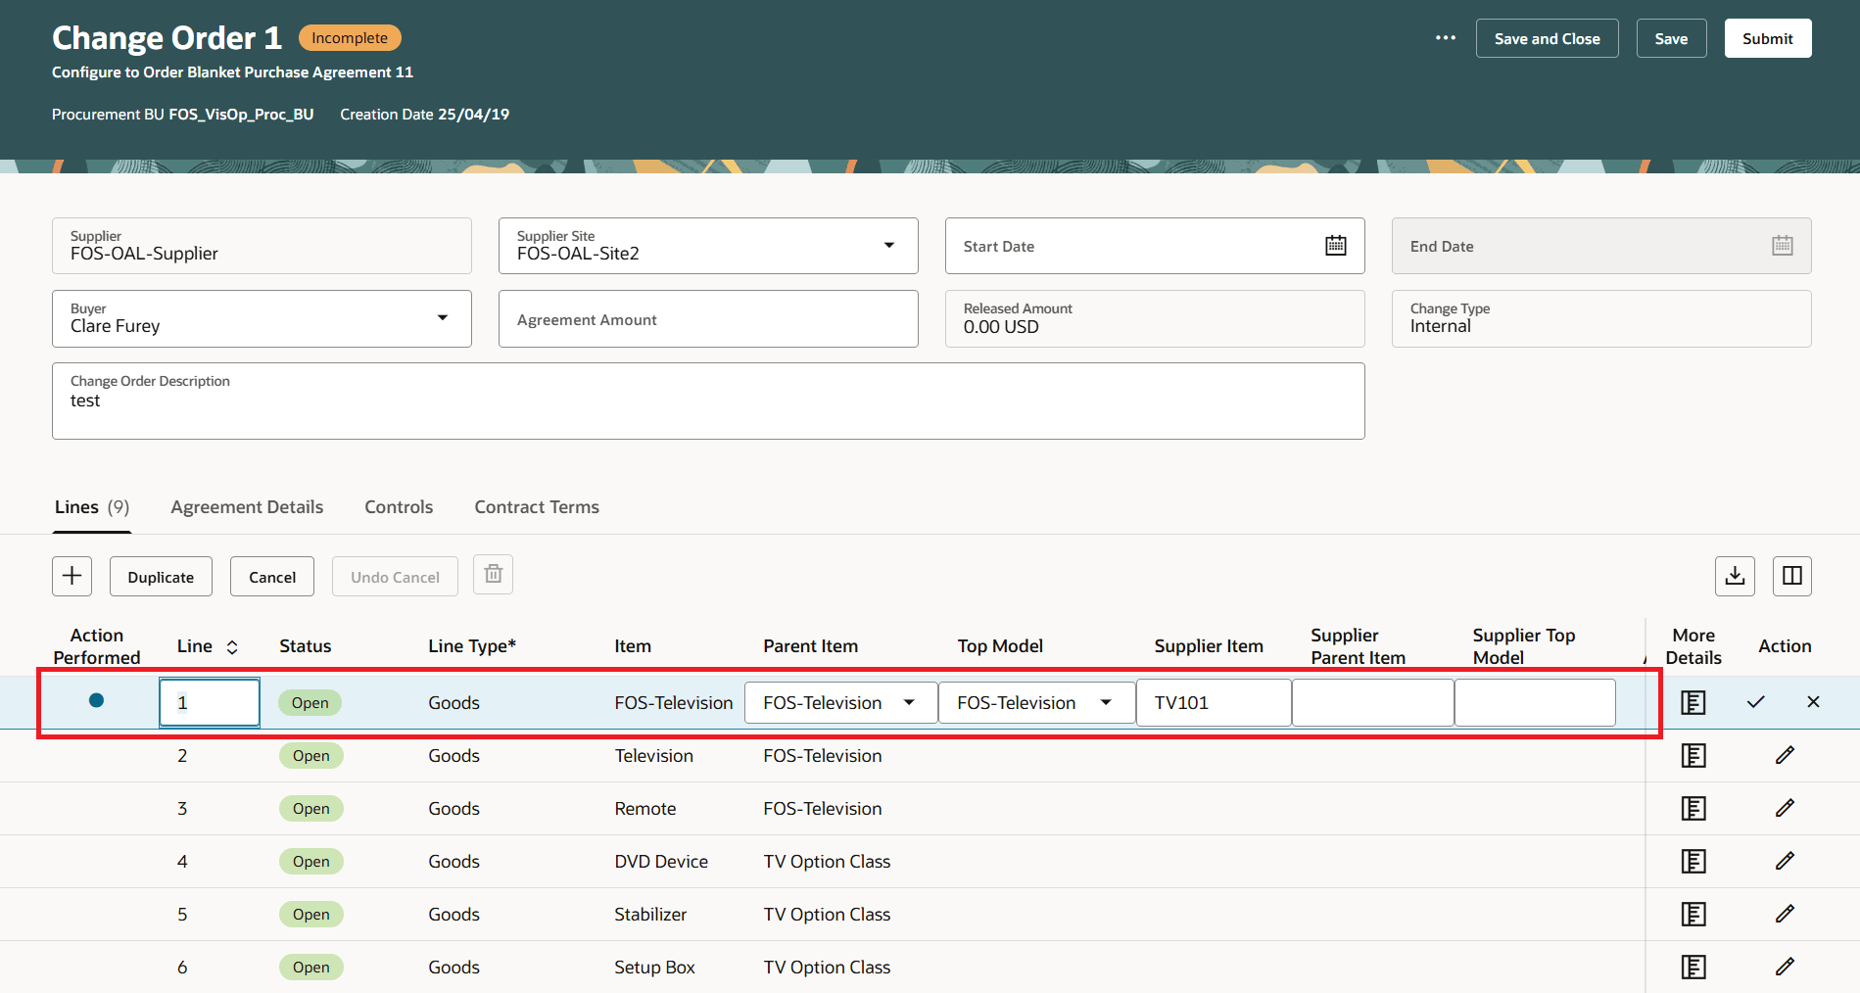
Task: Open the End Date calendar picker
Action: point(1783,245)
